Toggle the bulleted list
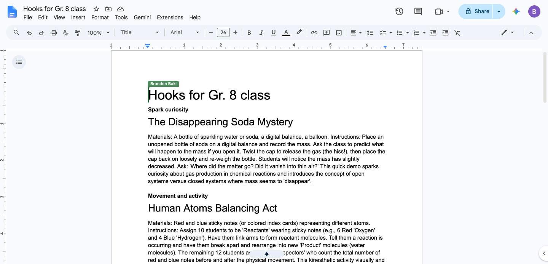 coord(400,33)
